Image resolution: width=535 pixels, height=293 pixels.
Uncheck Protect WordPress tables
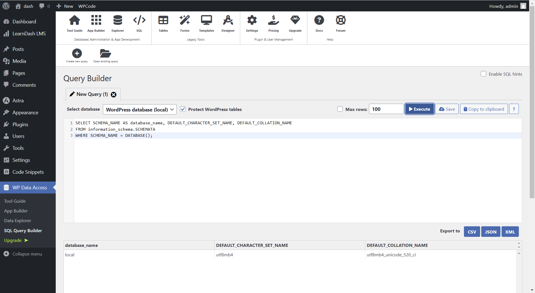click(183, 109)
